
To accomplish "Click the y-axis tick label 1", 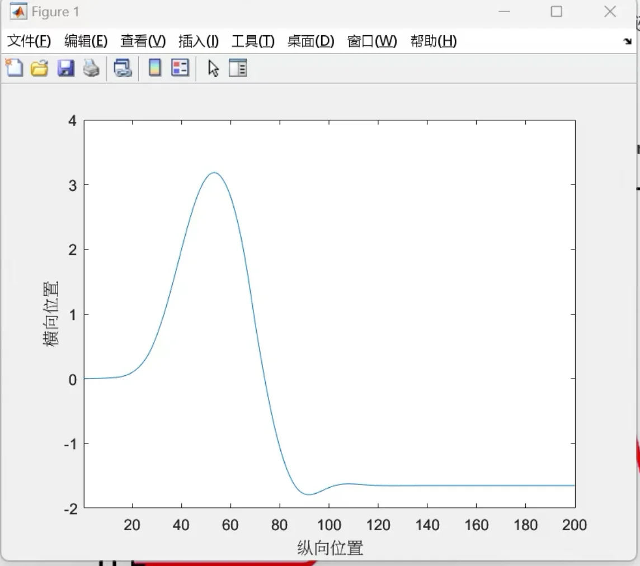I will (73, 315).
